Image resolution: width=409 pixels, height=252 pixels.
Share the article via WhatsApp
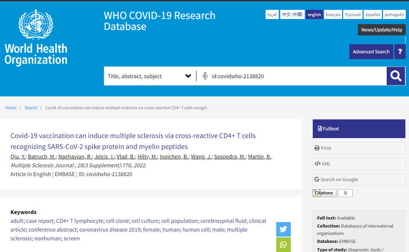283,245
